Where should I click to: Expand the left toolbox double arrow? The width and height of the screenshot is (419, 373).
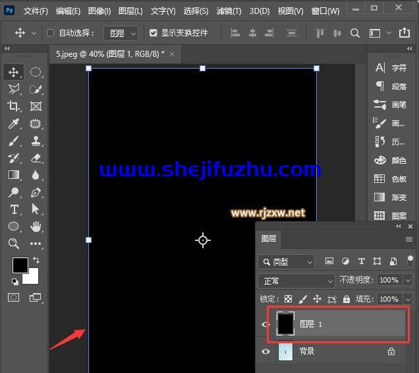click(7, 48)
